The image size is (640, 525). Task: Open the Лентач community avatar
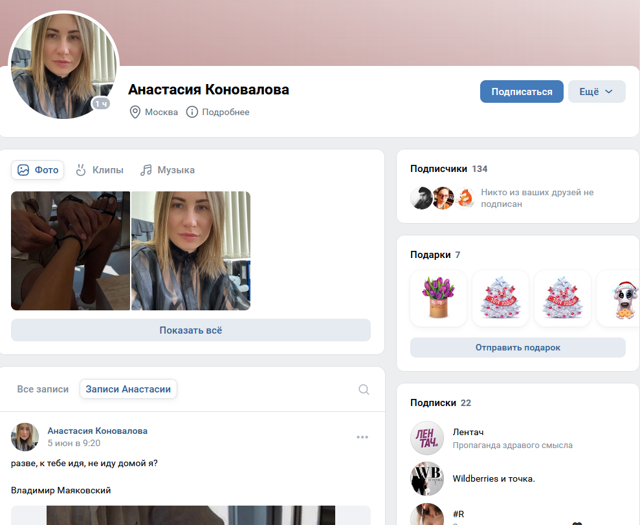click(427, 438)
